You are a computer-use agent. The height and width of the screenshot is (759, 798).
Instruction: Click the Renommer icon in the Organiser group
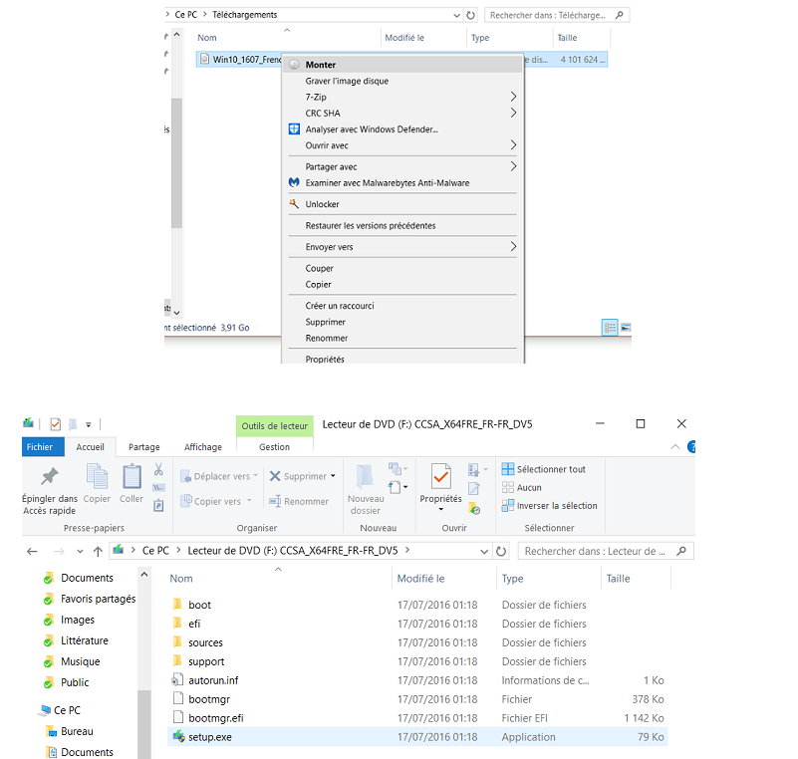coord(275,501)
